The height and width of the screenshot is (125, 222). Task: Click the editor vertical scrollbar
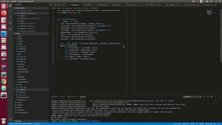221,35
